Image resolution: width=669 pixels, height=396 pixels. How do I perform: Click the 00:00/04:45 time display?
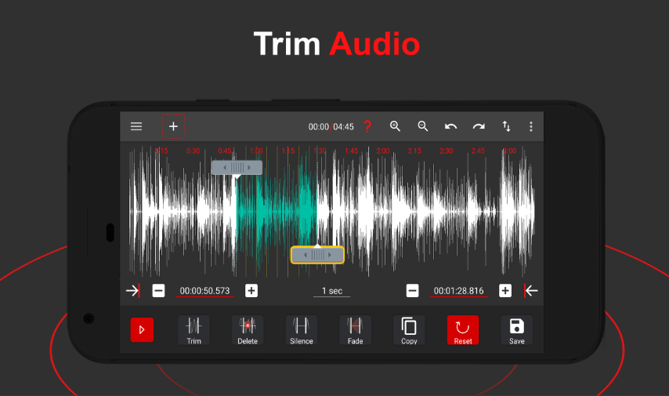coord(331,127)
